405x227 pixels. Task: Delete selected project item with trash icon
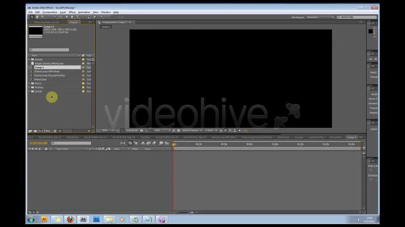55,131
